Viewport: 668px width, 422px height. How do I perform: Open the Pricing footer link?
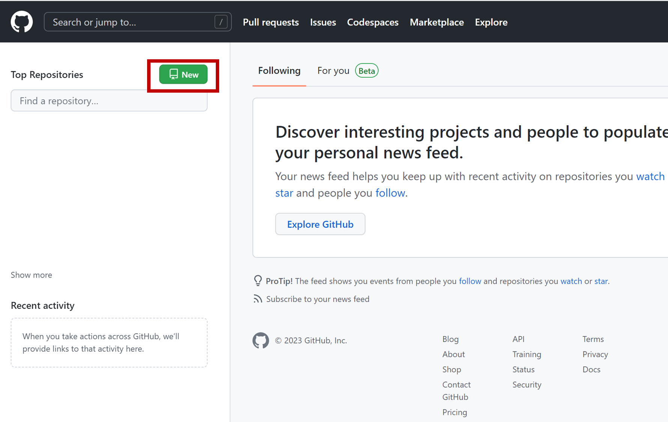click(x=454, y=412)
